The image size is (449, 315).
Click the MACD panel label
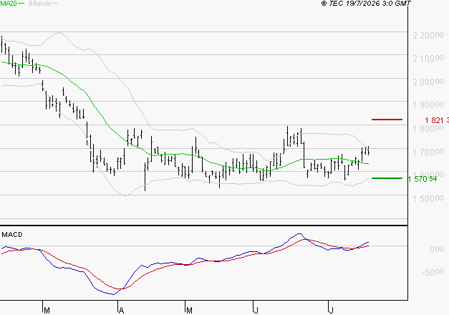tap(12, 235)
